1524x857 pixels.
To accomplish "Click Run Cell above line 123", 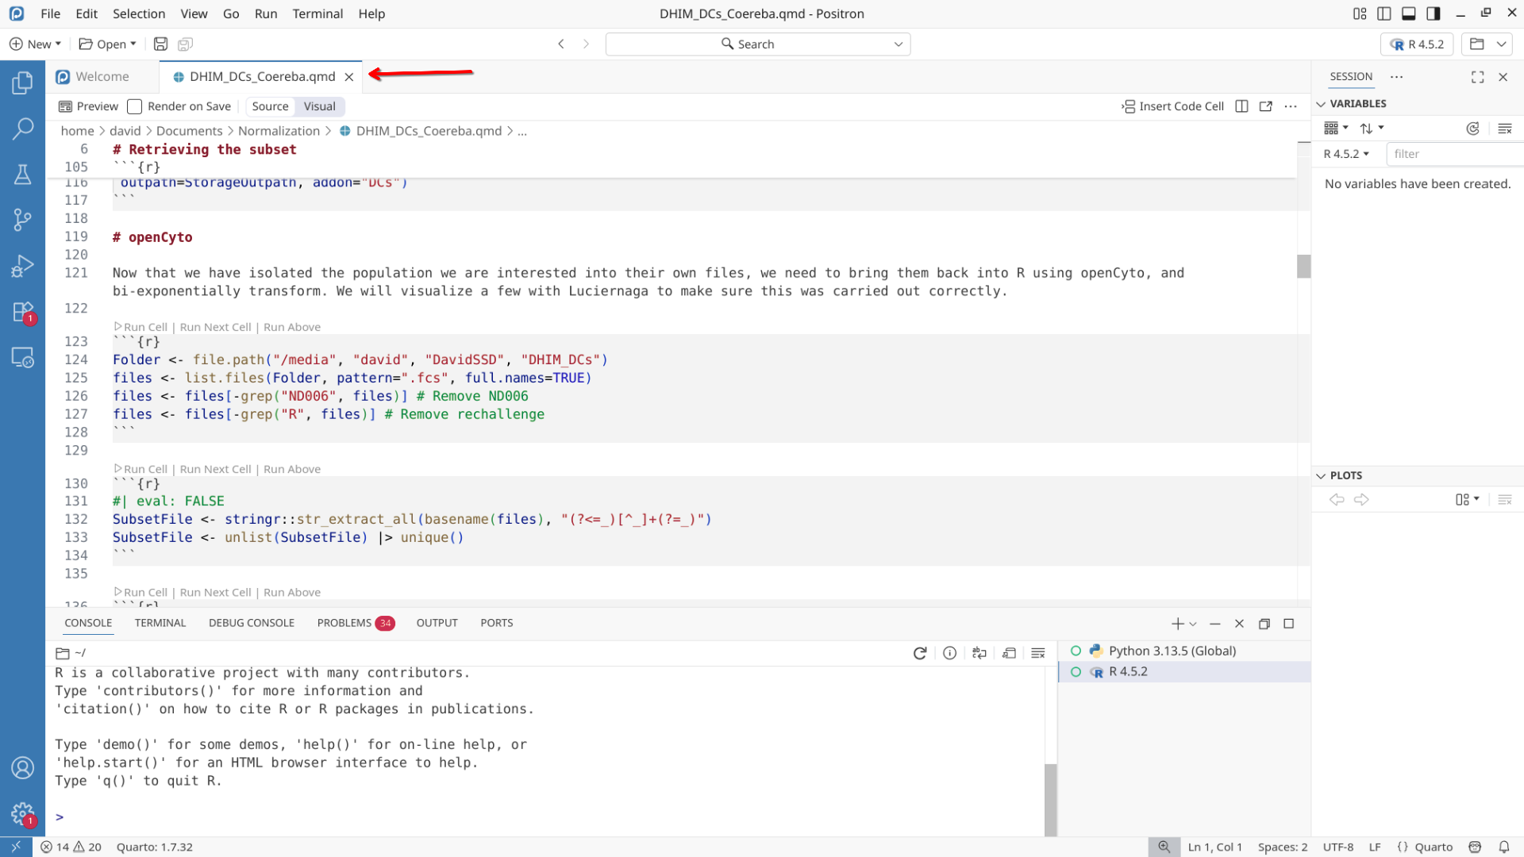I will pos(145,327).
